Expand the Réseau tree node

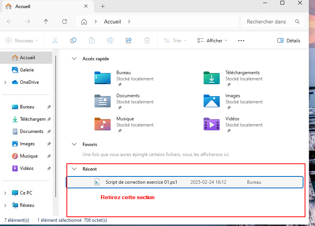point(5,205)
